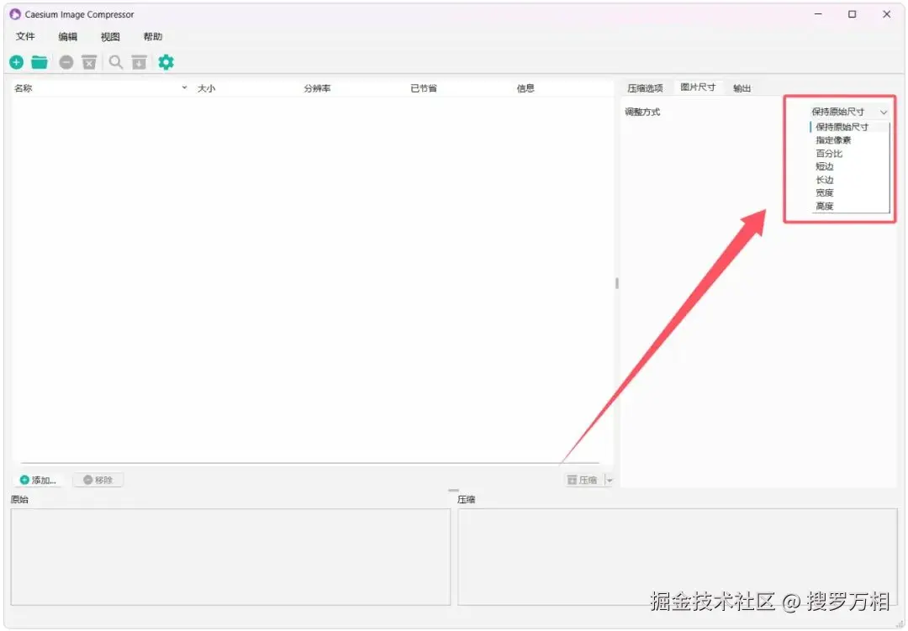
Task: Select 短边 as the resize mode
Action: pyautogui.click(x=824, y=166)
